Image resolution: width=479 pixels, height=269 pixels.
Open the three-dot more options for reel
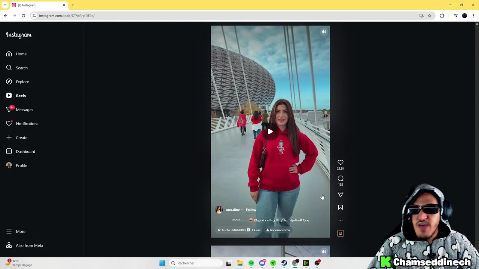(x=341, y=220)
